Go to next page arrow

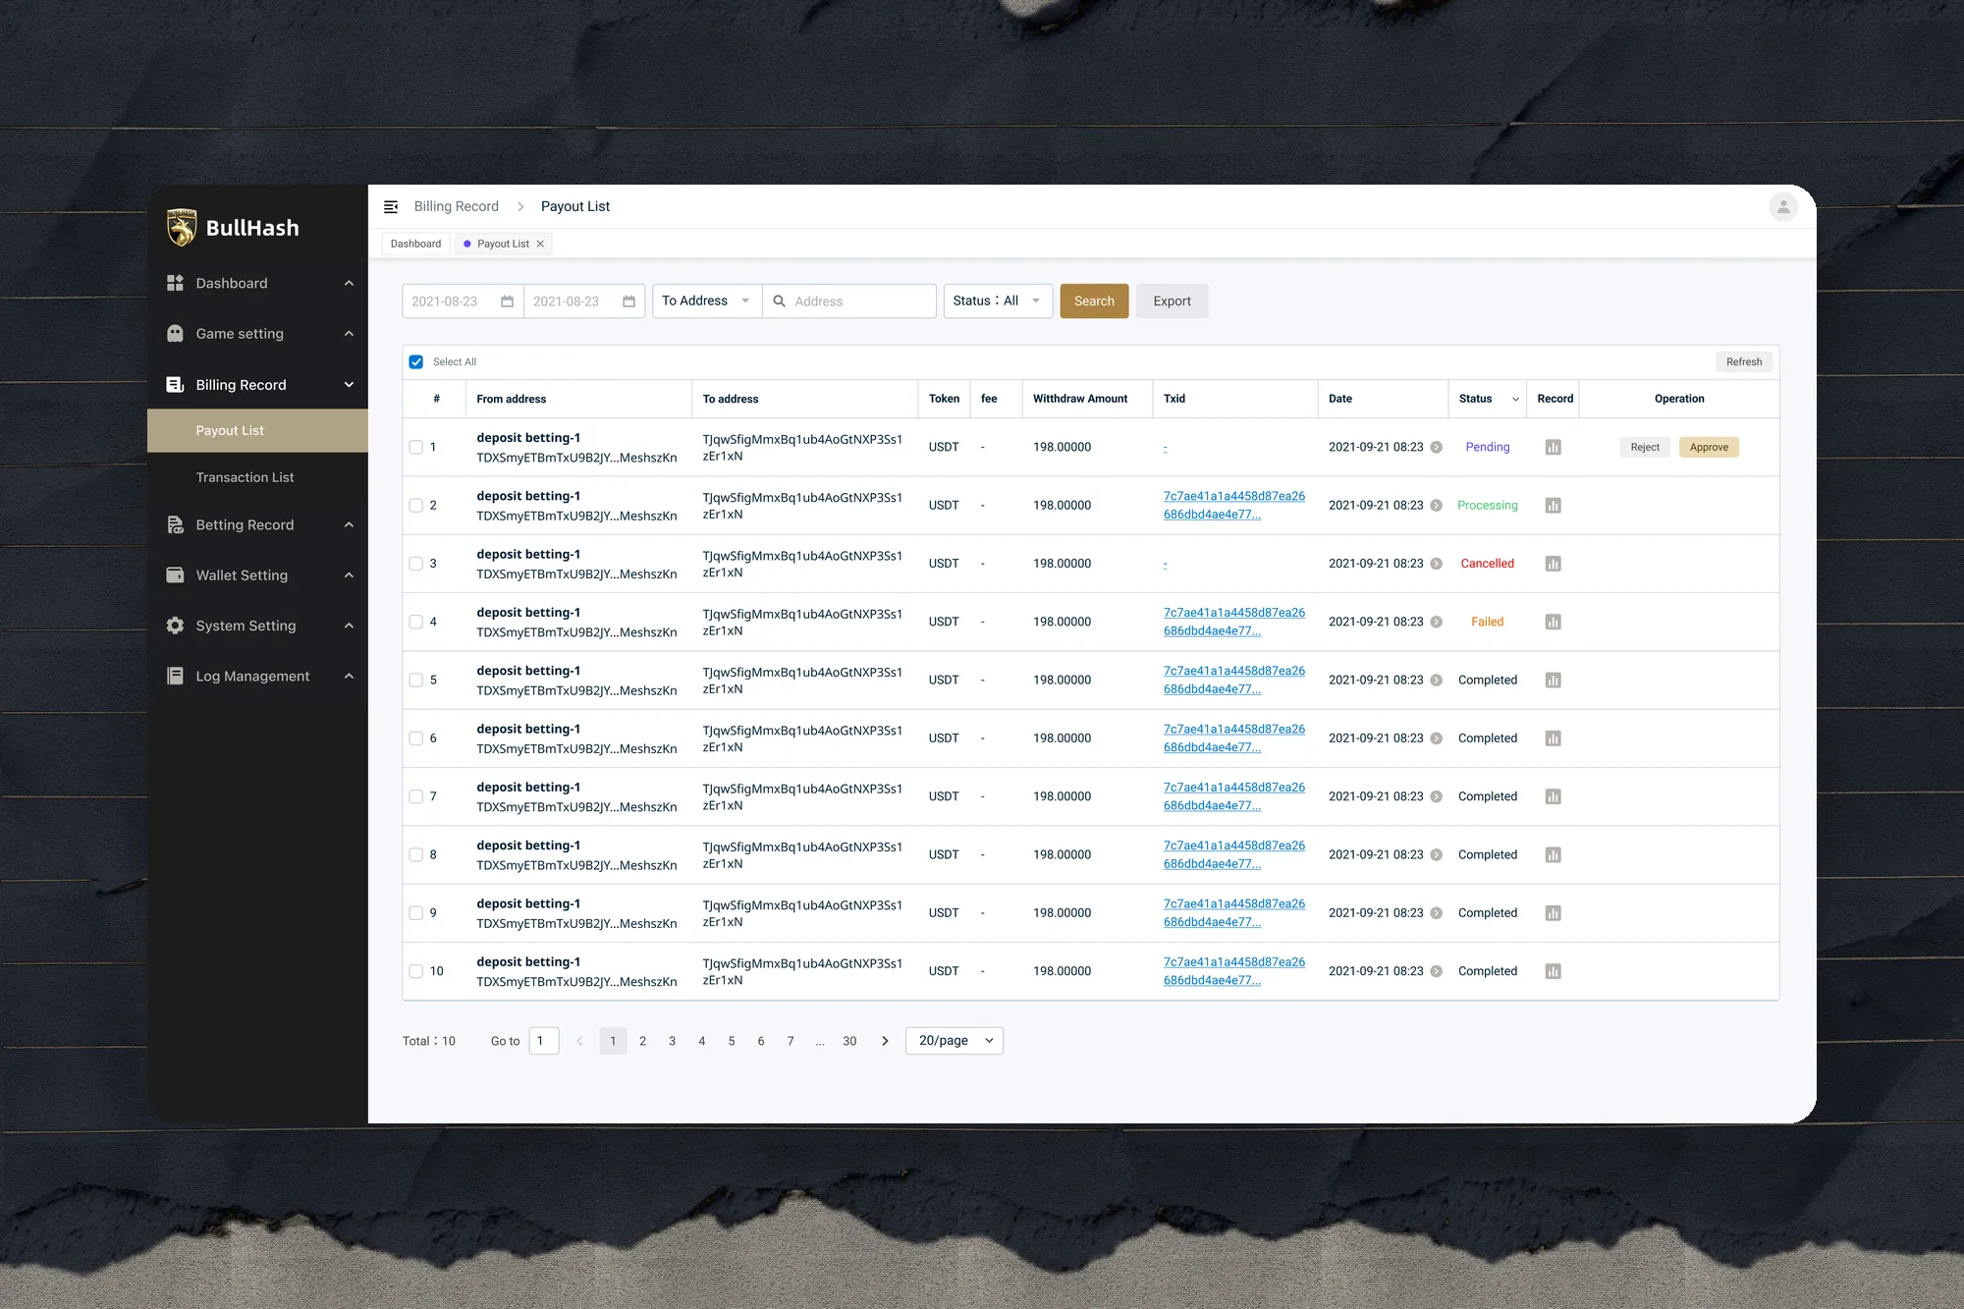(x=885, y=1041)
